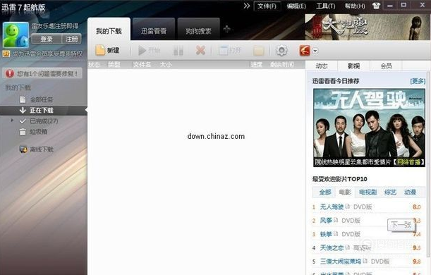Switch to 动态 panel tab
Image resolution: width=431 pixels, height=277 pixels.
click(x=322, y=66)
